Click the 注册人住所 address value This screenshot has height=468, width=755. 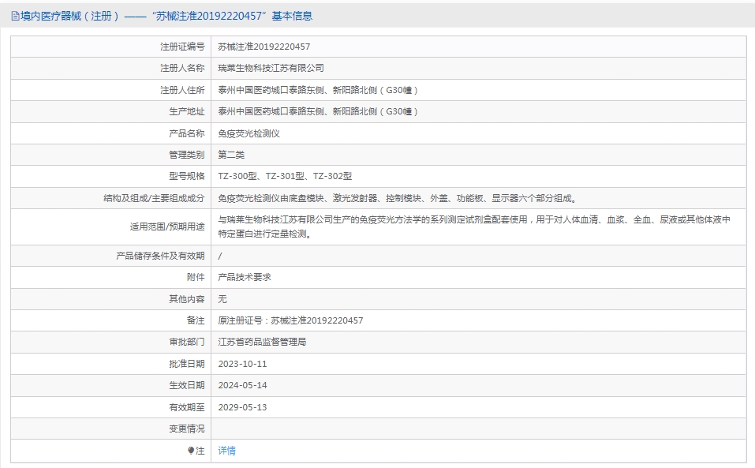pyautogui.click(x=318, y=90)
